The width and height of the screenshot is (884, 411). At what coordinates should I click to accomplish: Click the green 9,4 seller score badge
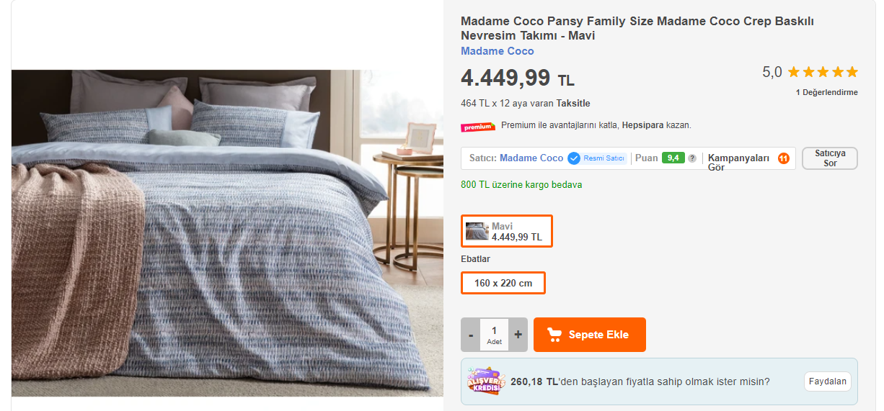pyautogui.click(x=673, y=158)
